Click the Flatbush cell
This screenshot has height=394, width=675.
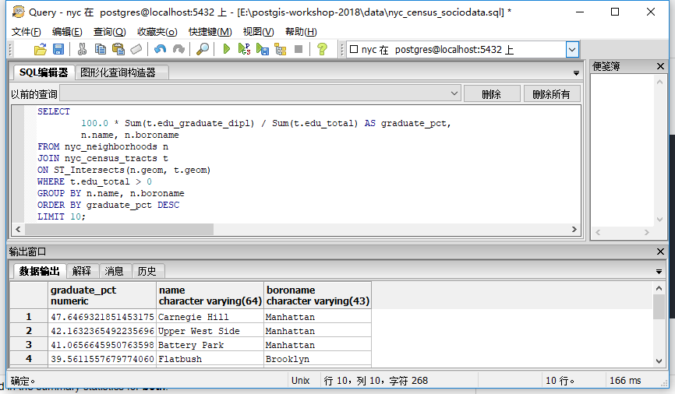coord(210,359)
